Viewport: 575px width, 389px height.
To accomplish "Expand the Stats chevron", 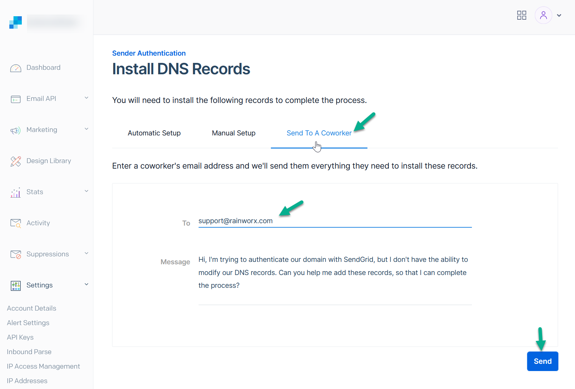I will 86,191.
